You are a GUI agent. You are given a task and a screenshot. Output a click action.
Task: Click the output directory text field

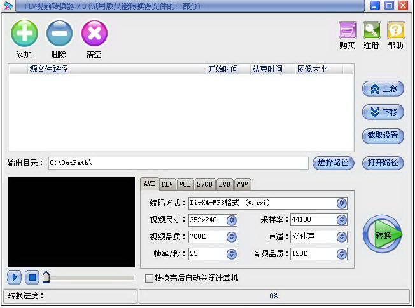pyautogui.click(x=178, y=163)
